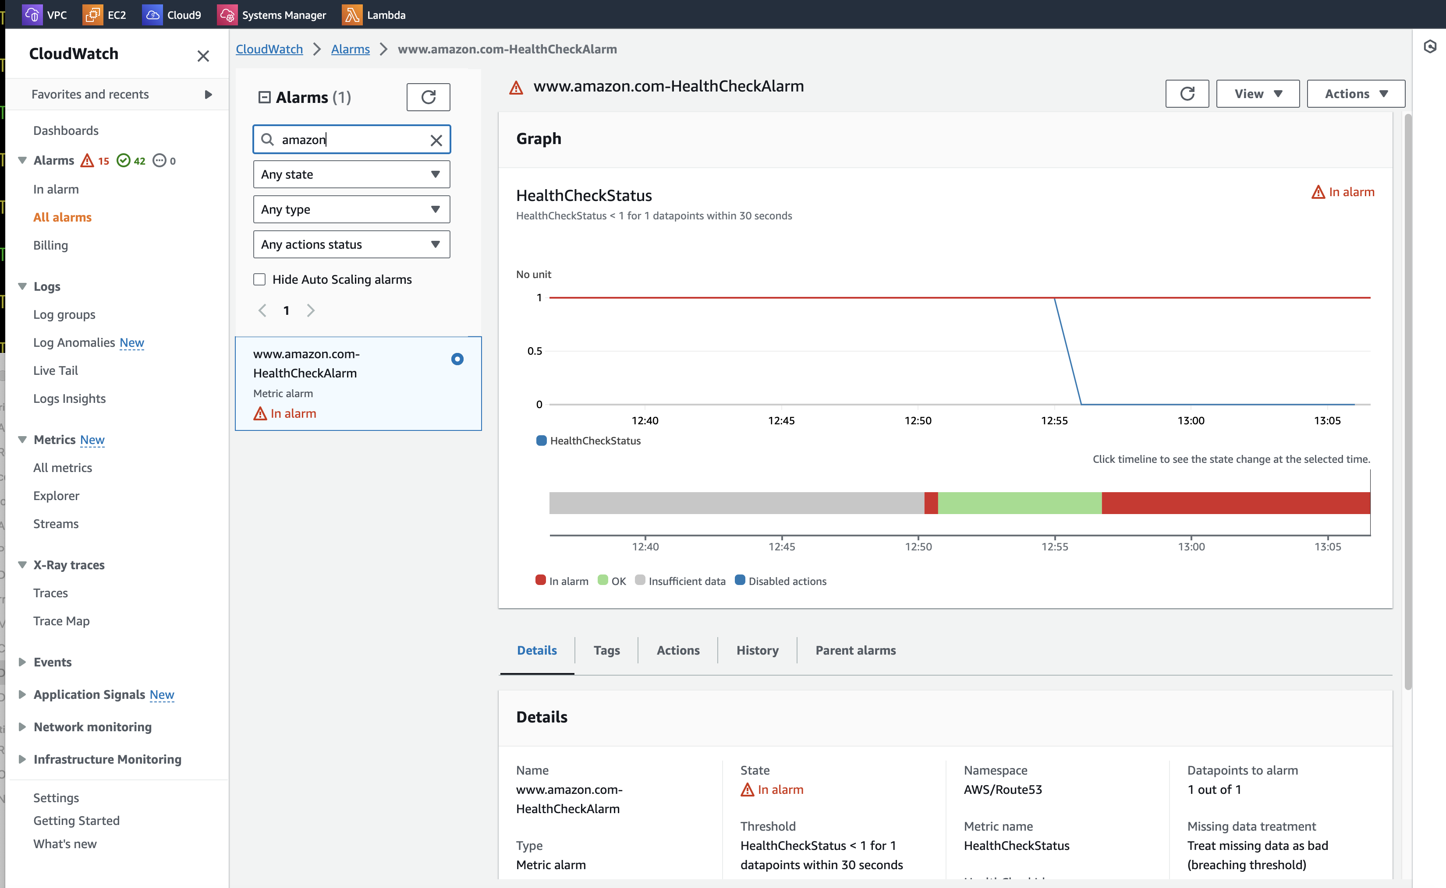The image size is (1446, 888).
Task: Click the EC2 shortcut icon
Action: tap(92, 15)
